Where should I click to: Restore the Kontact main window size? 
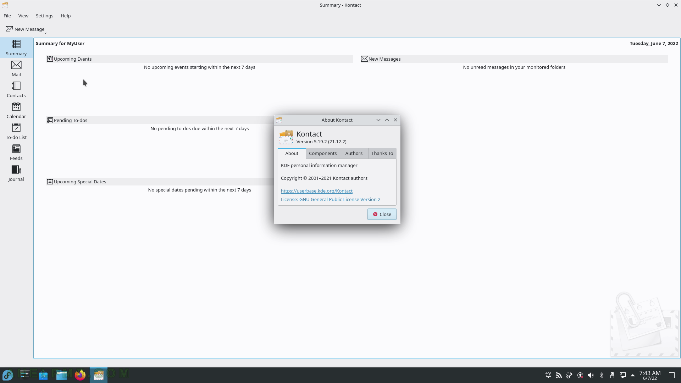pyautogui.click(x=667, y=5)
